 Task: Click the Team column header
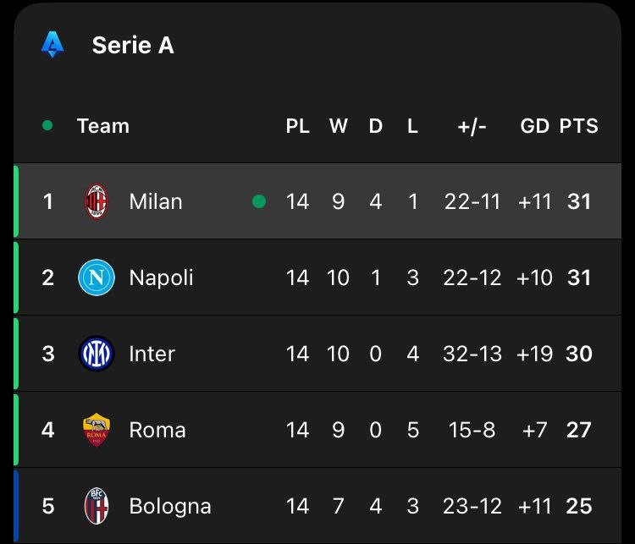click(103, 126)
